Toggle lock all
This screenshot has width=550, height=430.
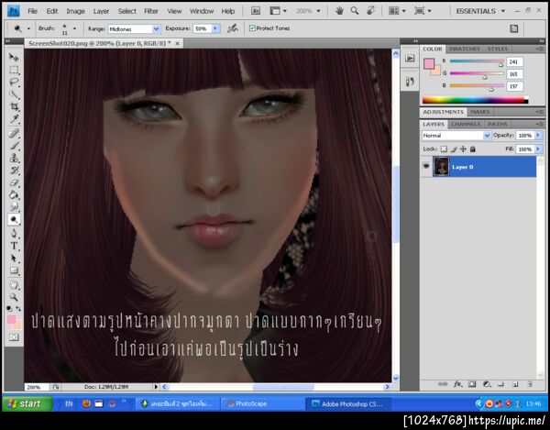[x=472, y=149]
